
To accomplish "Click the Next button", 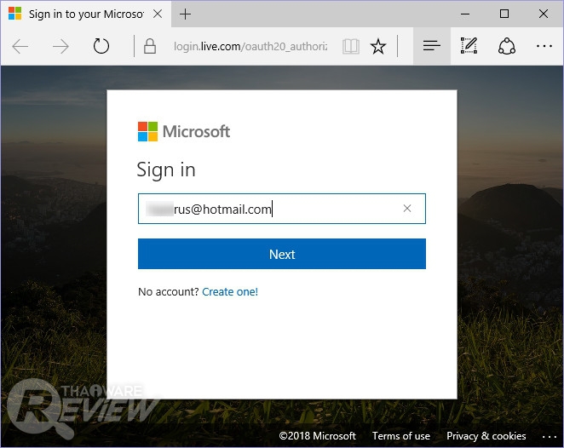I will point(282,254).
